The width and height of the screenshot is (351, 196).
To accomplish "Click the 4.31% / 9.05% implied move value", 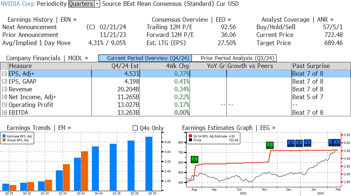I will [x=107, y=43].
